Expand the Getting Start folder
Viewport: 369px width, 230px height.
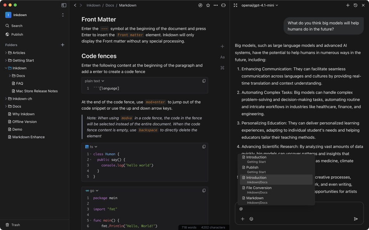coord(6,60)
